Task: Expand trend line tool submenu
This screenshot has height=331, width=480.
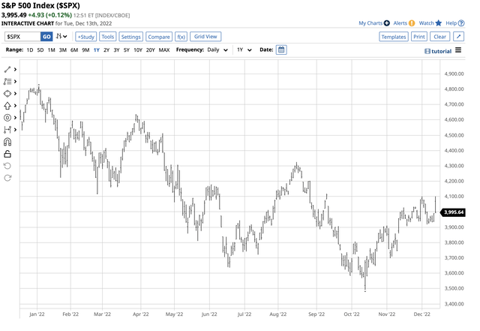Action: (15, 70)
